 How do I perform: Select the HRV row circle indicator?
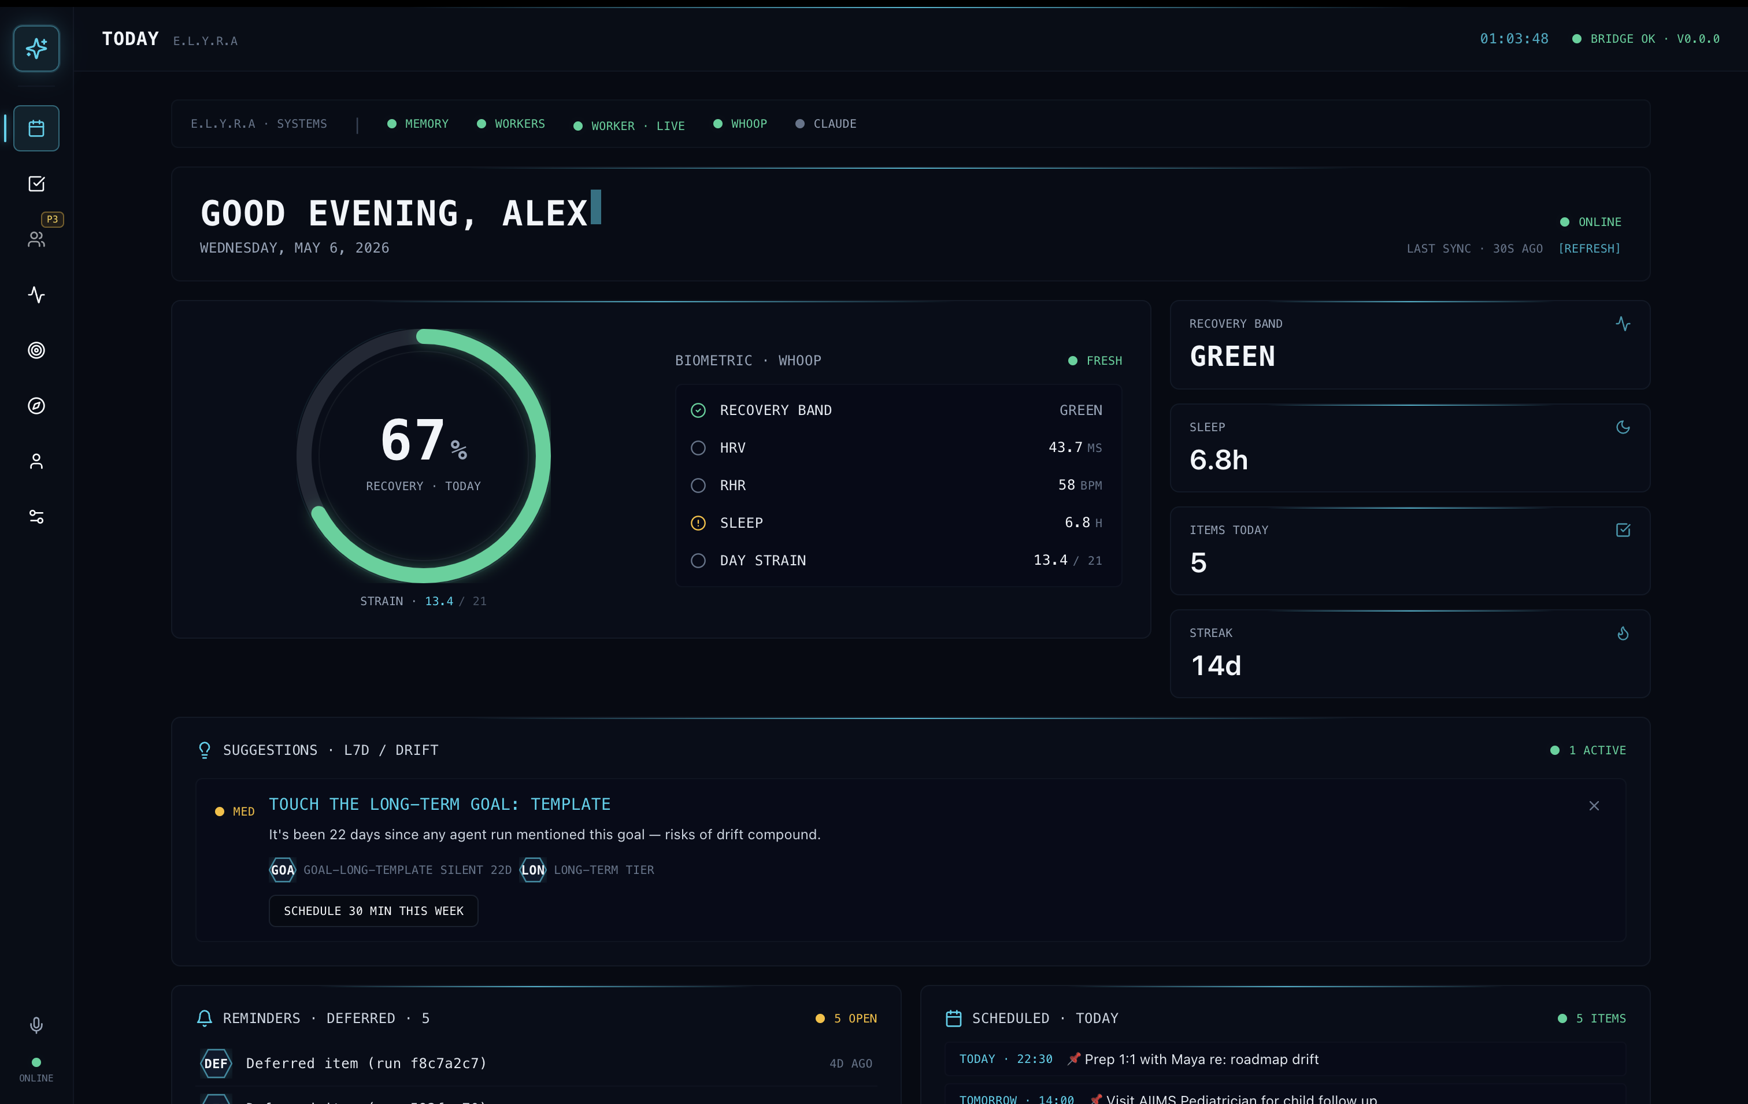tap(698, 448)
